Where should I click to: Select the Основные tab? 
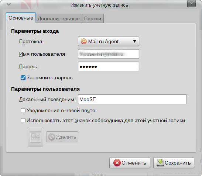pos(21,18)
